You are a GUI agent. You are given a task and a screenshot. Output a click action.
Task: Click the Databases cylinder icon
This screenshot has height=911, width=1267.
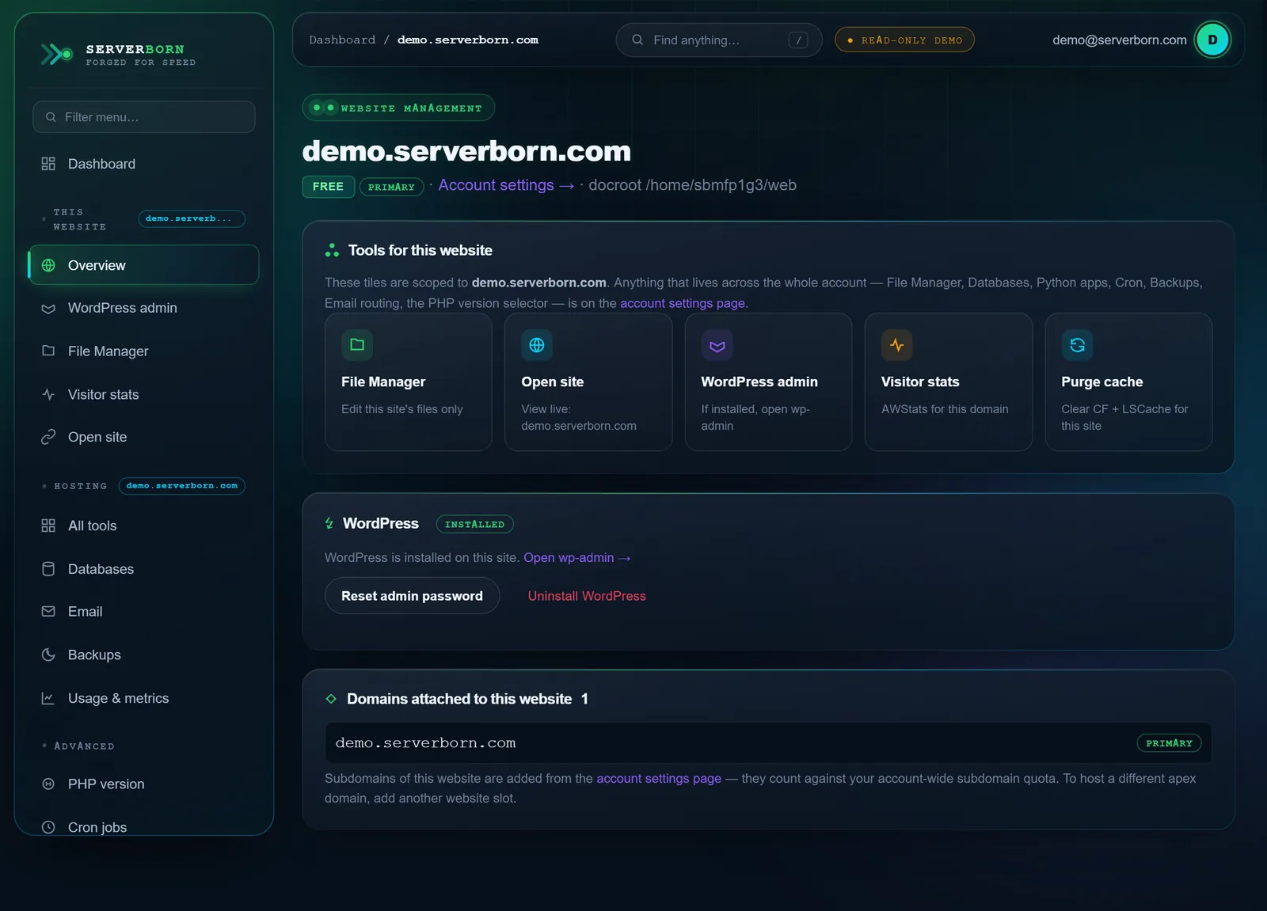[x=48, y=569]
